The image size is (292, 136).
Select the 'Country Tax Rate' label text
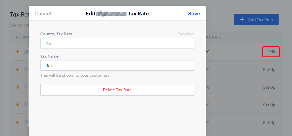[56, 34]
